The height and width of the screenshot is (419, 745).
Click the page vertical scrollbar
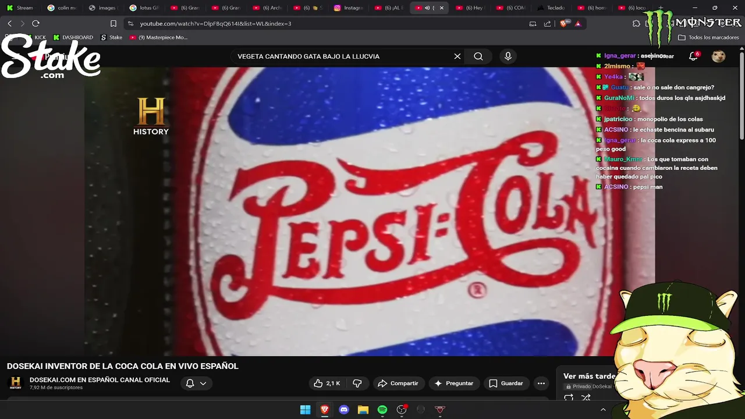pyautogui.click(x=742, y=96)
